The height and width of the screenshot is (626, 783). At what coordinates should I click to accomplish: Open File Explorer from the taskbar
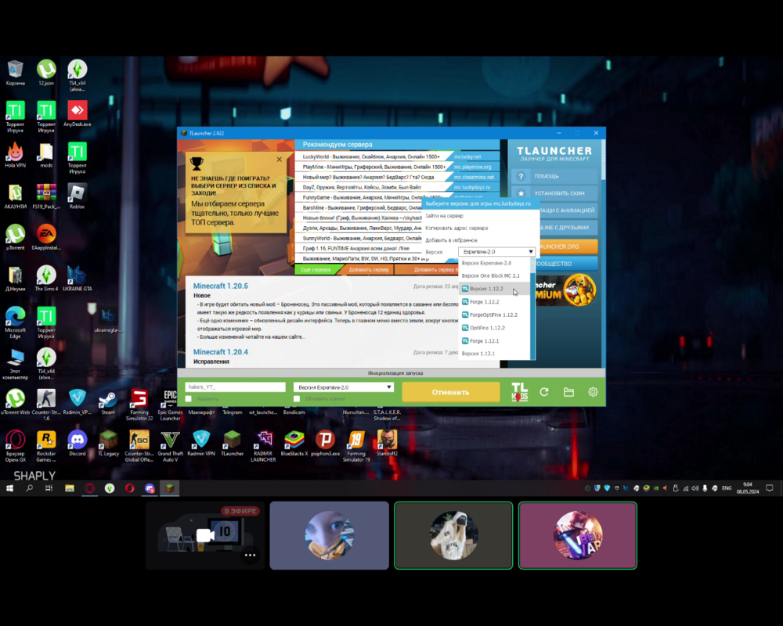point(70,488)
